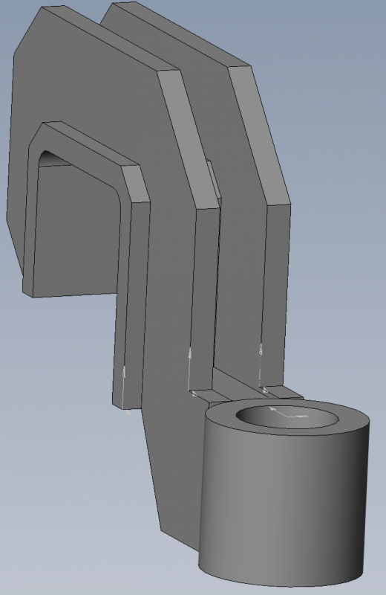Select the circular hole inside the cylinder
Screen dimensions: 386x595
click(x=287, y=417)
